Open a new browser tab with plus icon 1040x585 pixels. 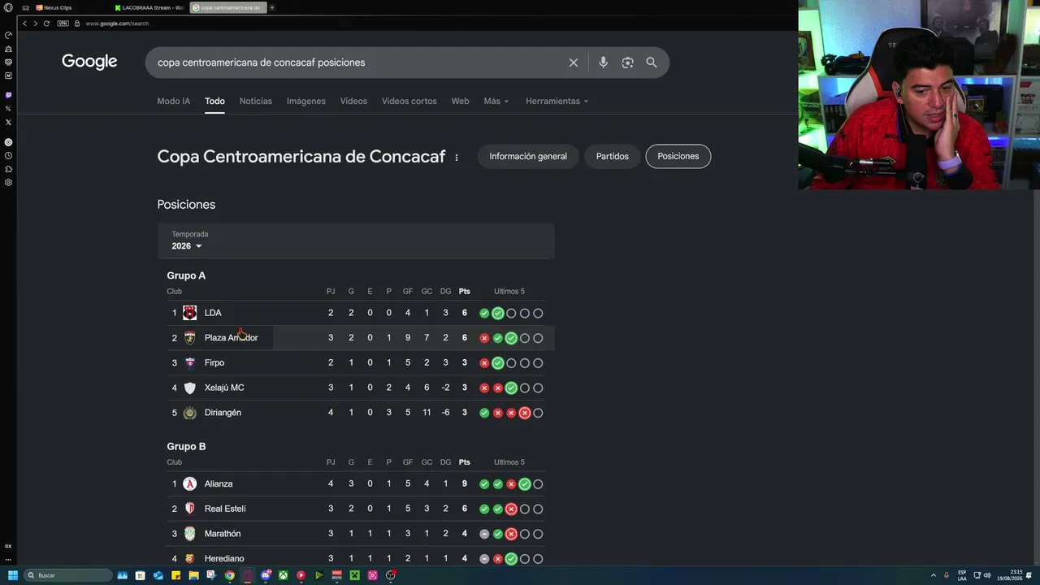[272, 7]
